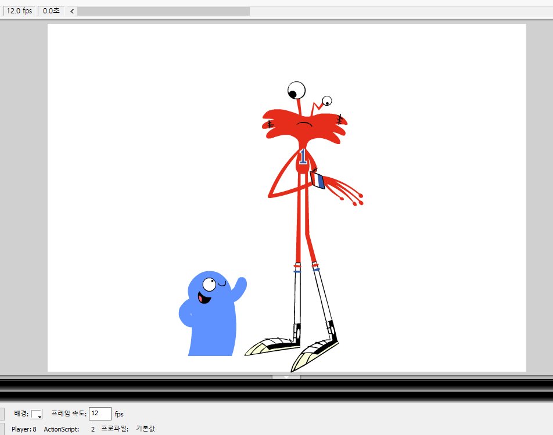Select the blue blob character on stage
Screen dimensions: 553x435
click(213, 314)
